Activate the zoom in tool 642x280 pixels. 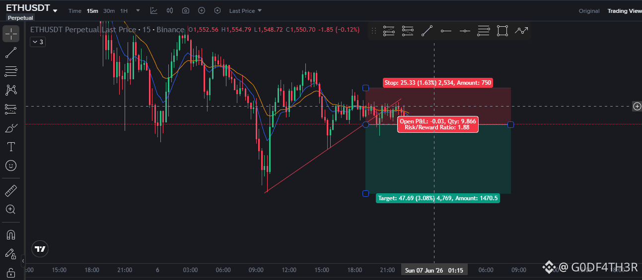[11, 209]
